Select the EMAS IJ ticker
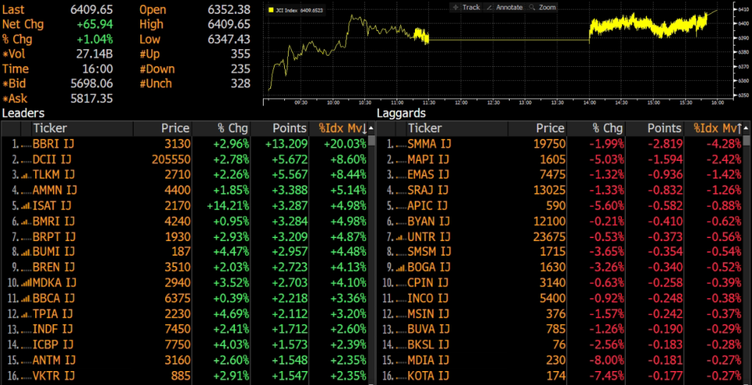Image resolution: width=752 pixels, height=385 pixels. click(x=429, y=175)
